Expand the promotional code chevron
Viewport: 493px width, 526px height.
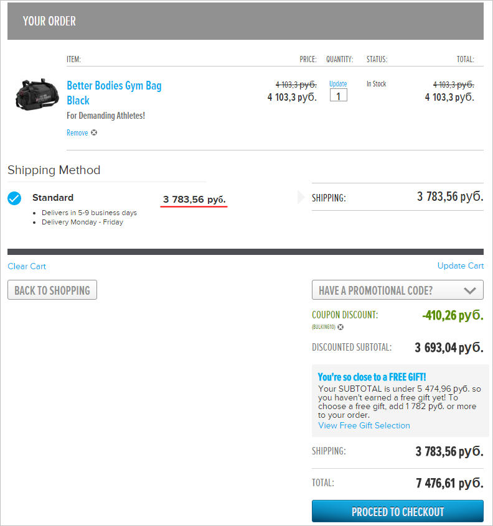(x=470, y=290)
